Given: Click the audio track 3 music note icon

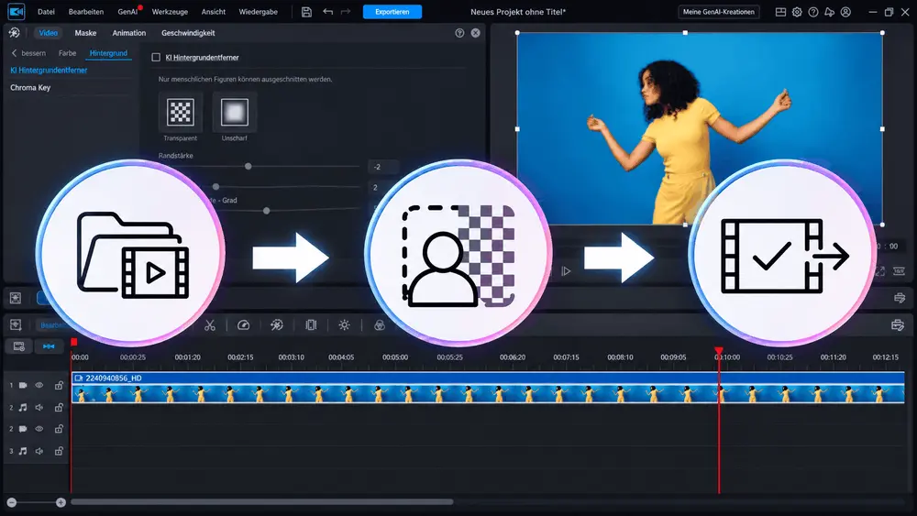Looking at the screenshot, I should (x=23, y=451).
